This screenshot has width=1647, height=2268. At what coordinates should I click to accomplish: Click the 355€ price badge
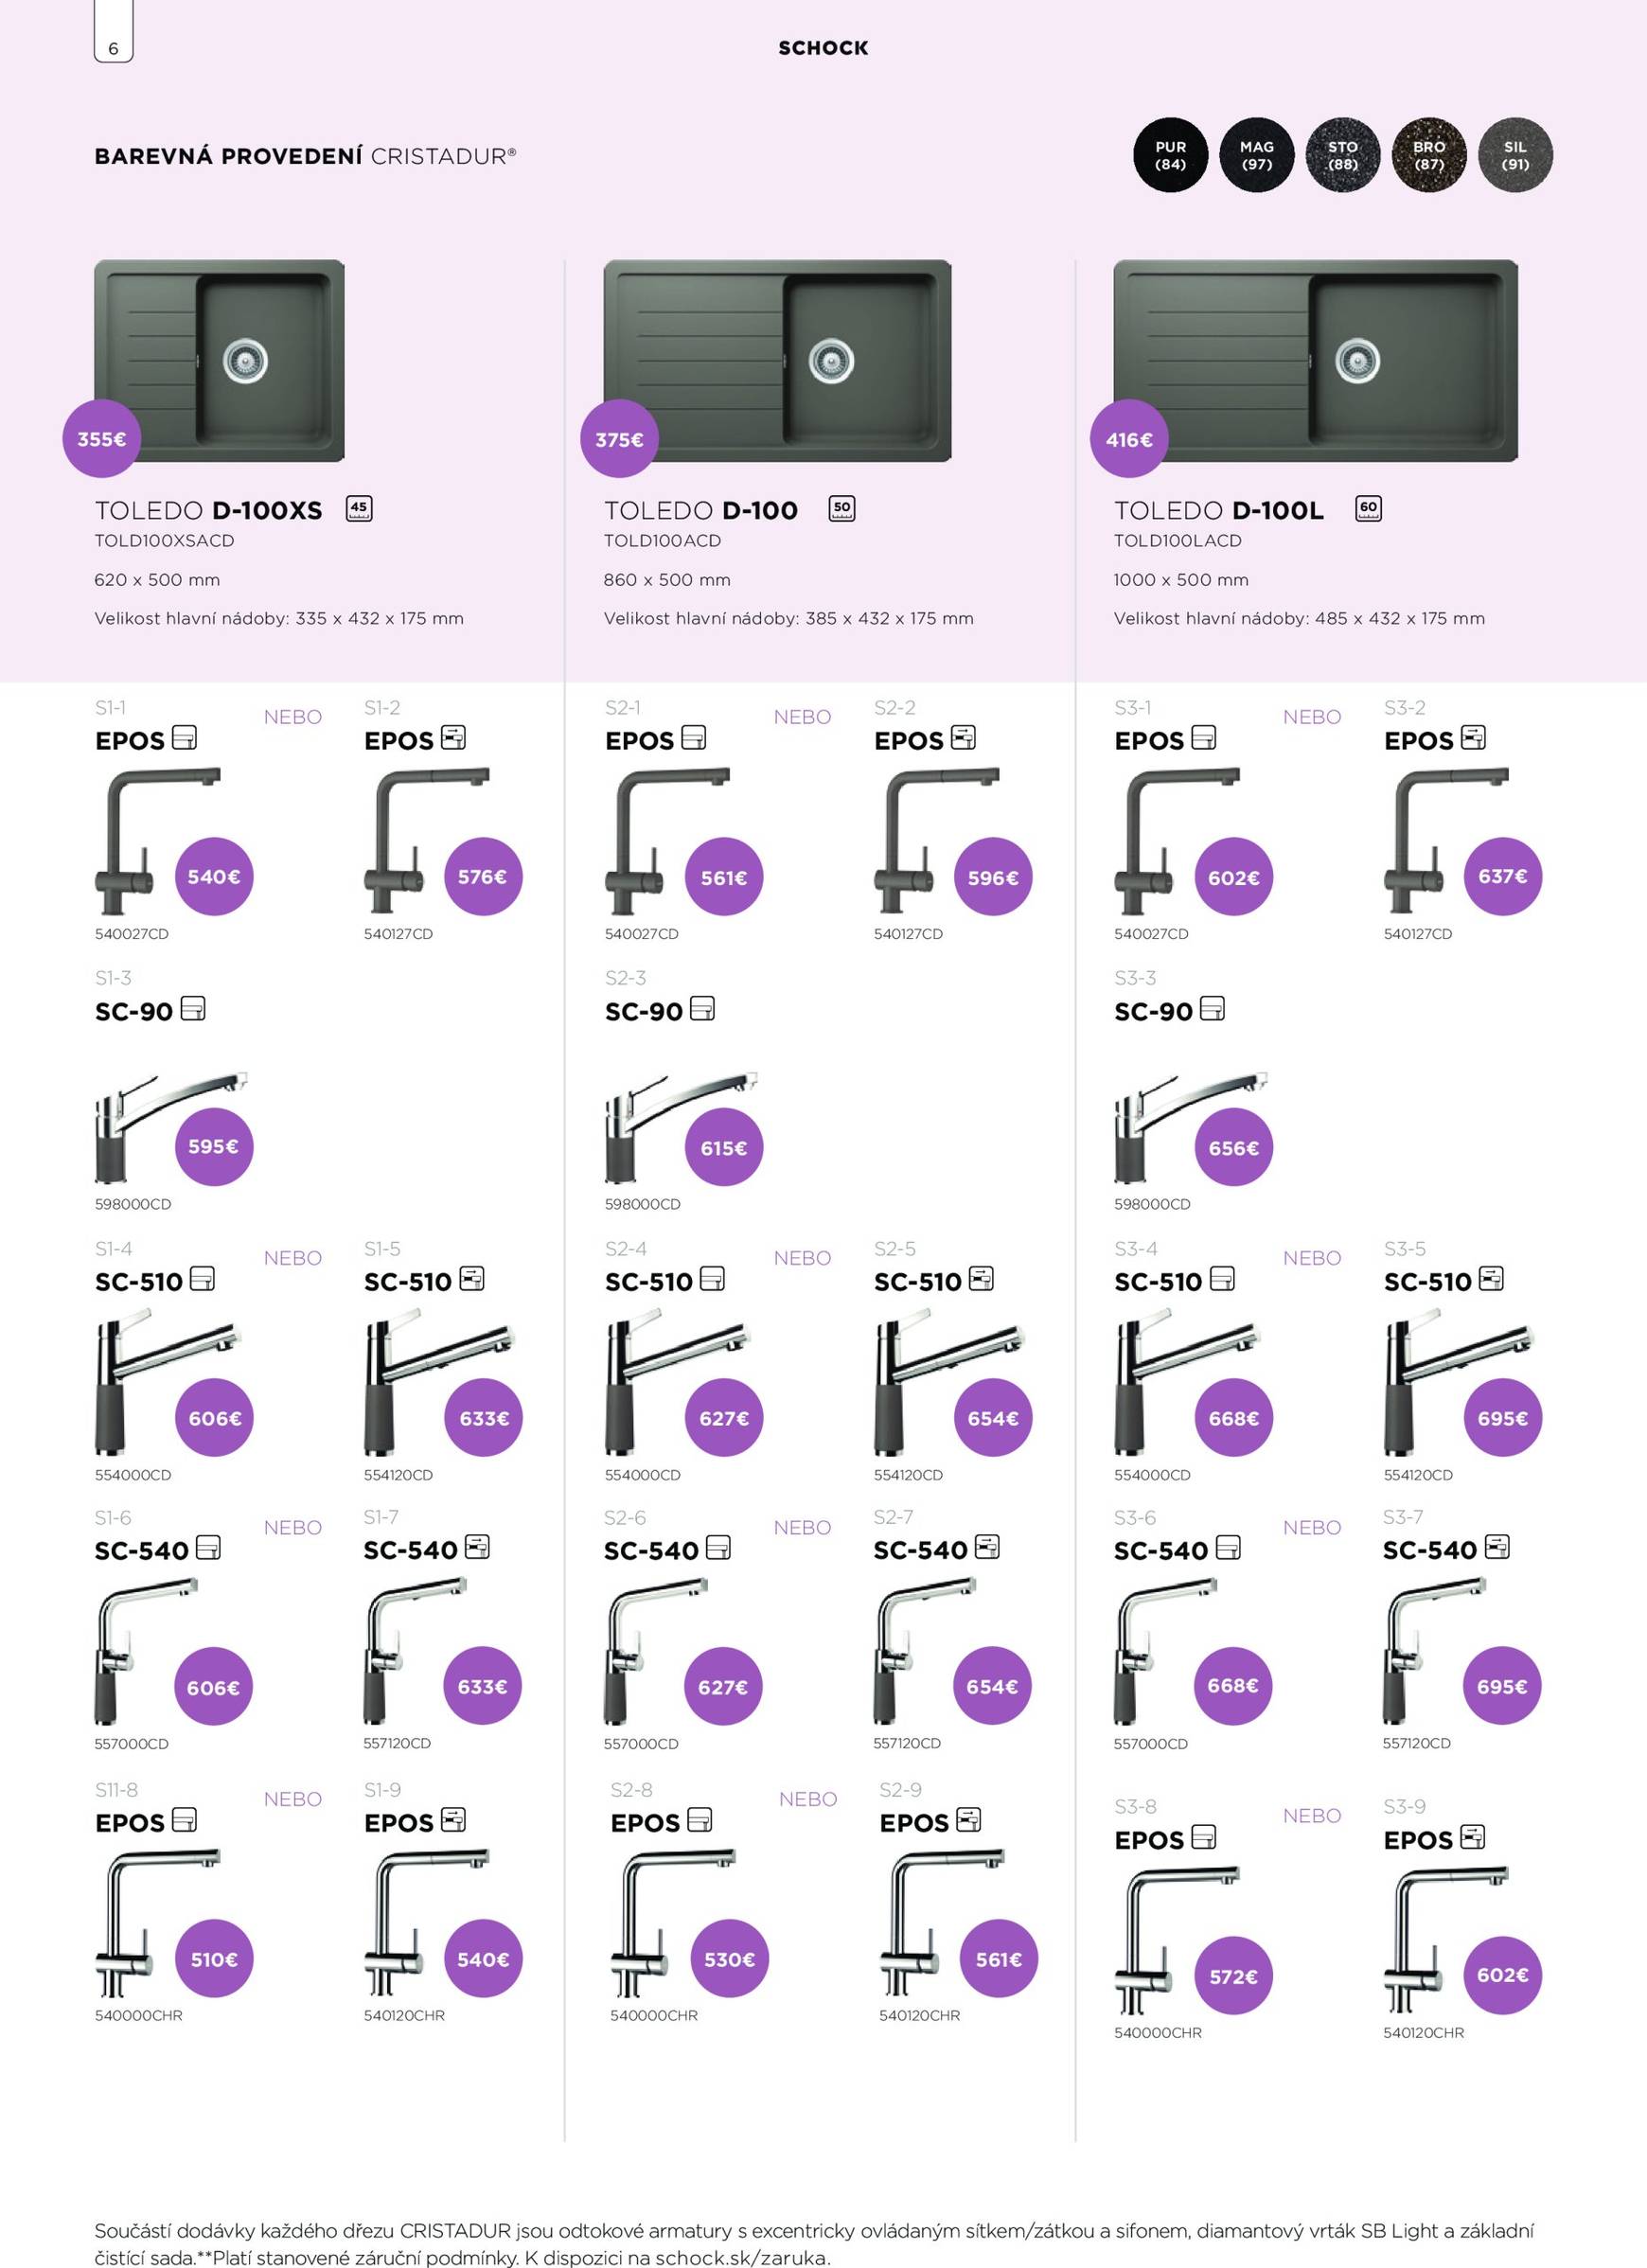coord(102,439)
